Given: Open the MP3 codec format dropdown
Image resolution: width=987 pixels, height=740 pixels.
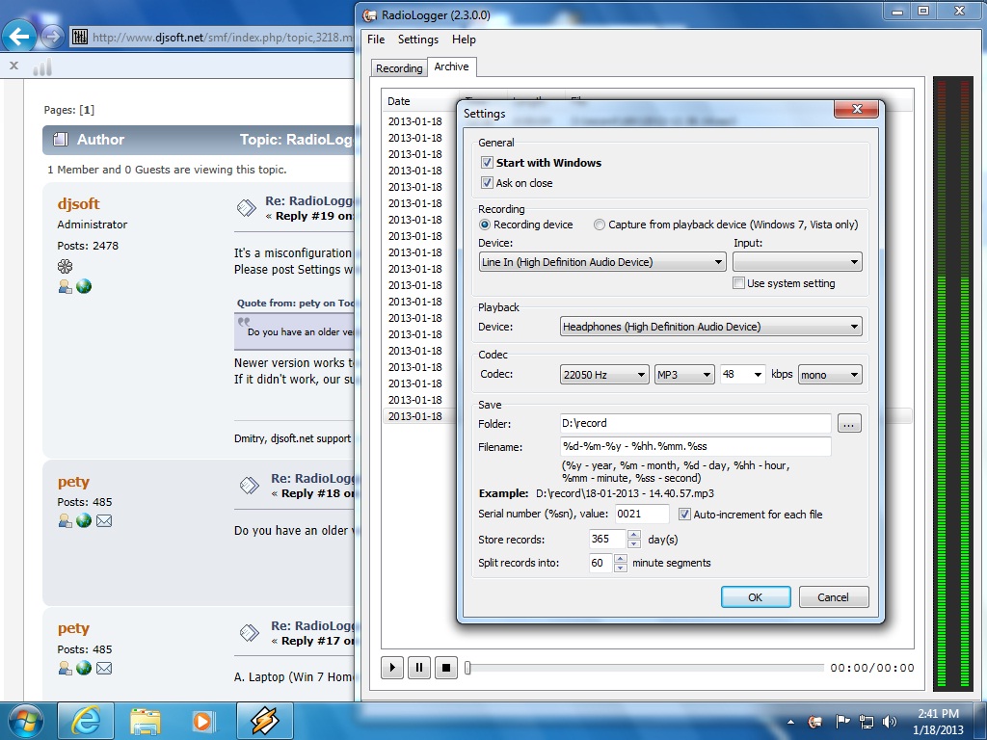Looking at the screenshot, I should coord(684,375).
